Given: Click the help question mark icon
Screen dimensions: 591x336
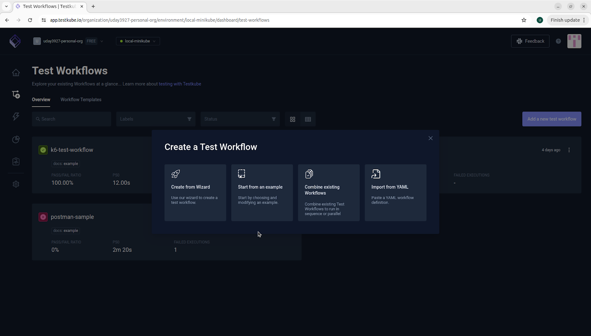Looking at the screenshot, I should 558,41.
